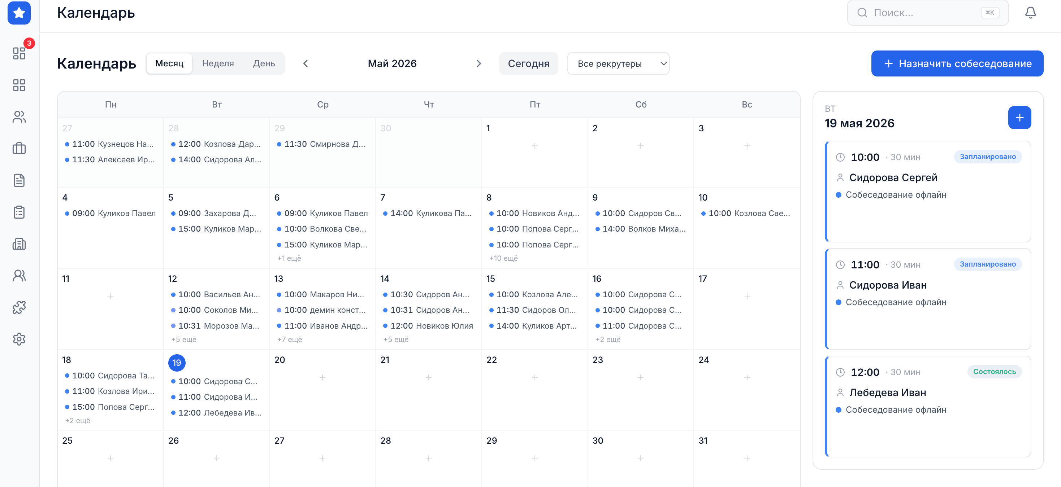Expand +5 ещё on May 12
Viewport: 1061px width, 487px height.
click(x=184, y=339)
